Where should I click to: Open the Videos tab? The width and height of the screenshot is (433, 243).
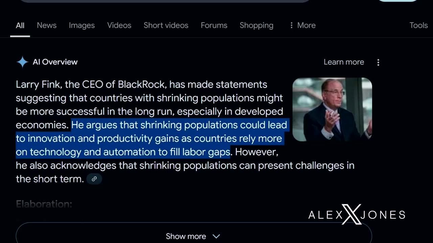[119, 25]
